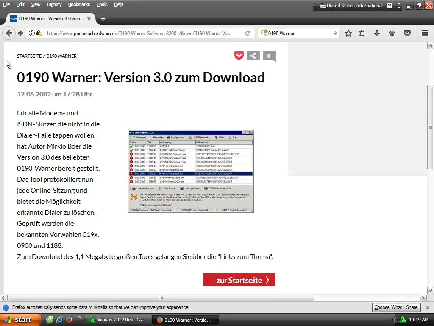
Task: Select United States-International keyboard layout
Action: [351, 6]
